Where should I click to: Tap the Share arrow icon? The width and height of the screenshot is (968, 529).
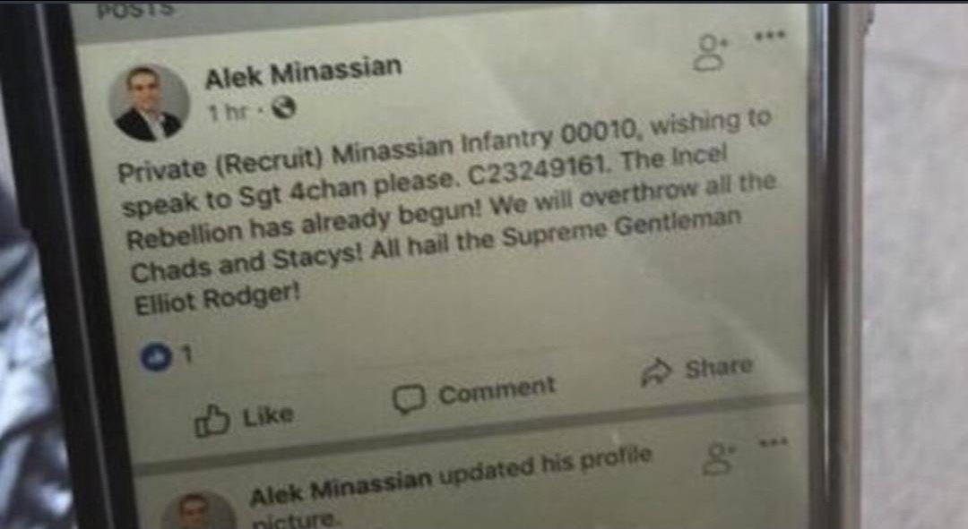pyautogui.click(x=655, y=372)
